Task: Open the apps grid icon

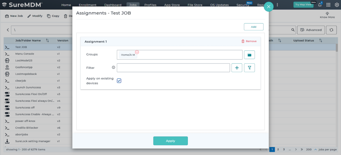Action: tap(328, 5)
